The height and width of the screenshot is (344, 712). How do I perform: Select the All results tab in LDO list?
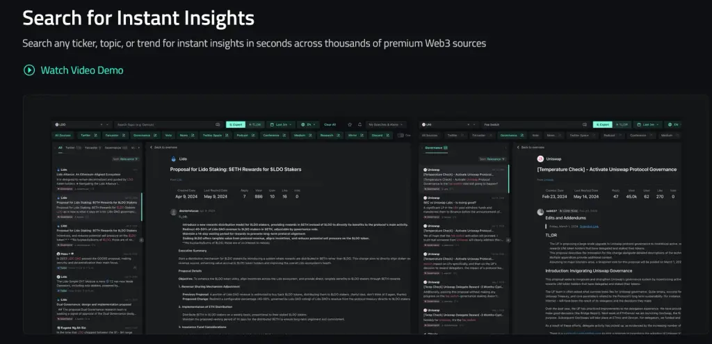click(x=60, y=147)
